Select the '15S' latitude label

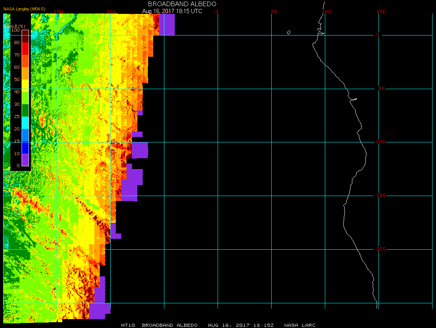tap(381, 195)
